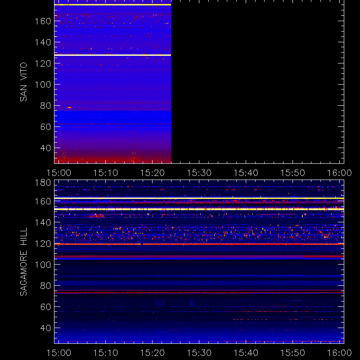Select the 120 tick label on San Vito plot
Viewport: 360px width, 360px height.
coord(43,63)
